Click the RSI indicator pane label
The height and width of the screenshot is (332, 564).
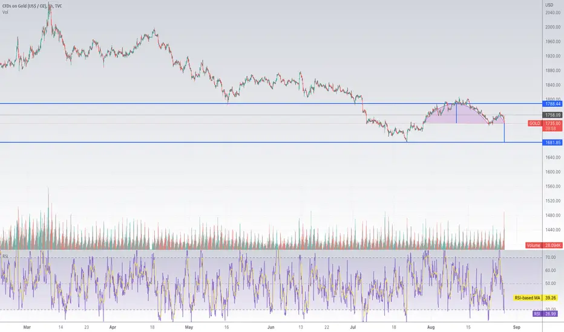point(5,256)
